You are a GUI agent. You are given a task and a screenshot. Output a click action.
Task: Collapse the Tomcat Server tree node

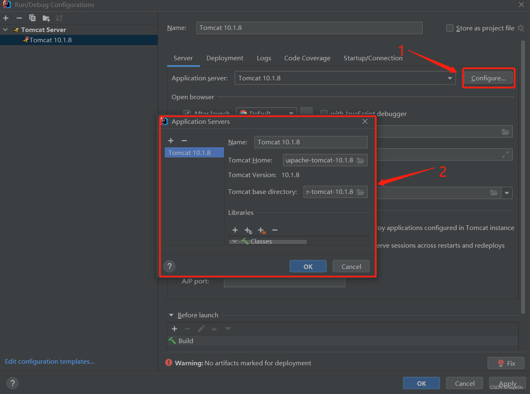click(5, 30)
